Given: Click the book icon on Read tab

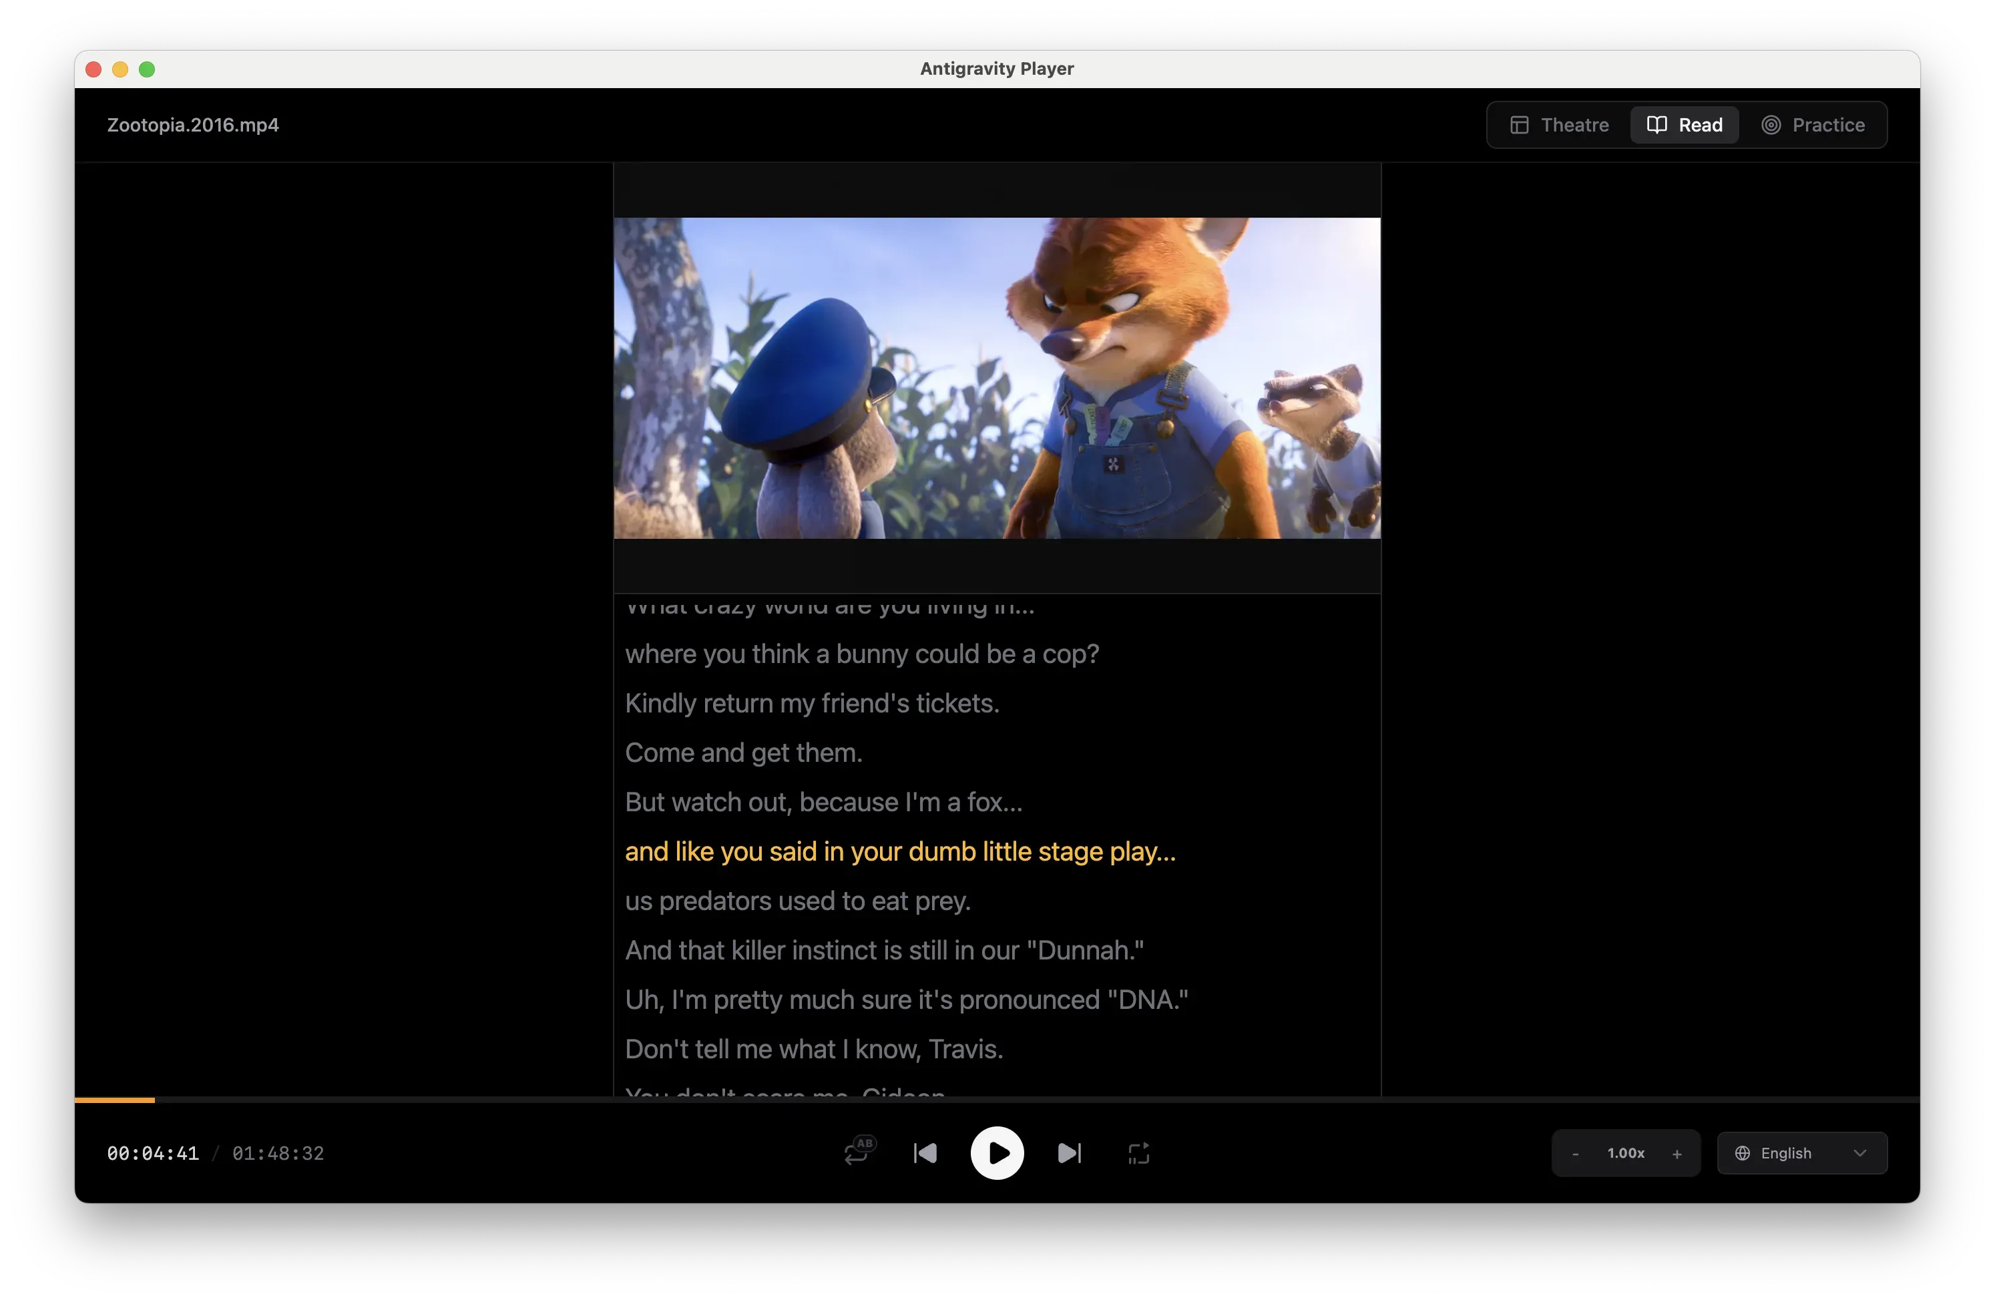Looking at the screenshot, I should coord(1656,125).
